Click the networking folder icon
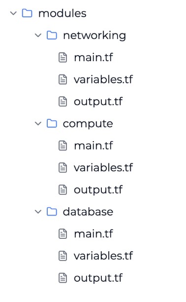This screenshot has height=302, width=186. click(x=52, y=36)
